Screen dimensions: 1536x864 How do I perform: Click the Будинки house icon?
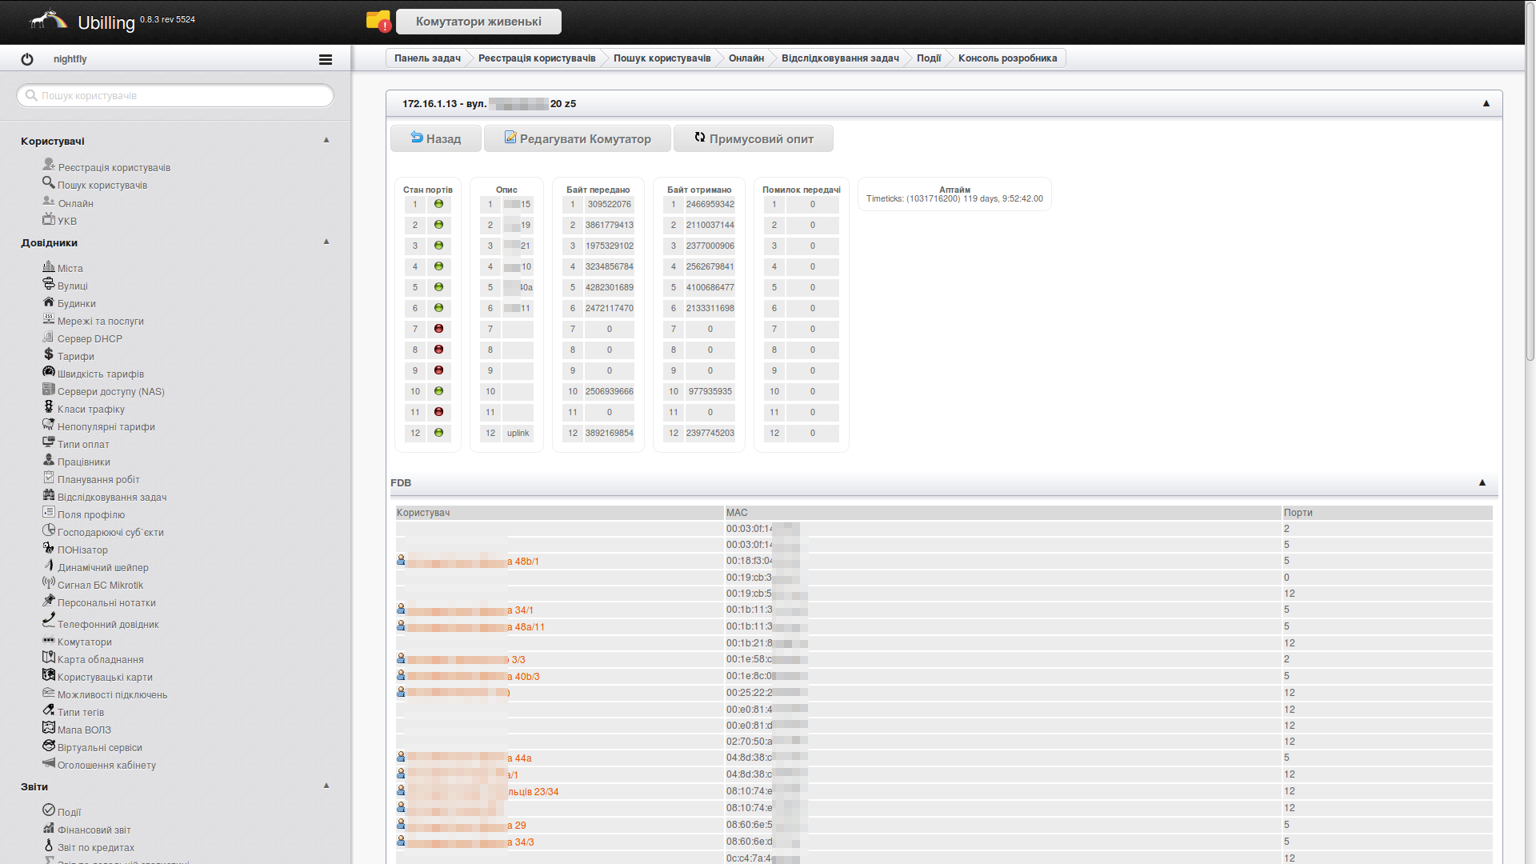(49, 302)
